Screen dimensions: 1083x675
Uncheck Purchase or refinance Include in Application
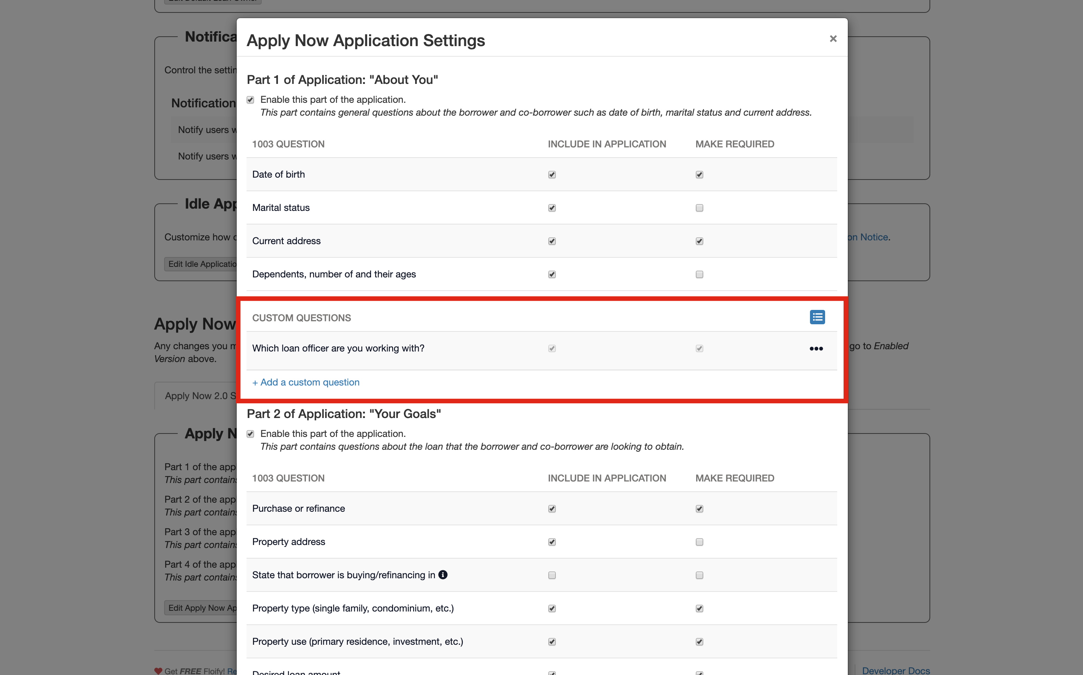[x=552, y=509]
